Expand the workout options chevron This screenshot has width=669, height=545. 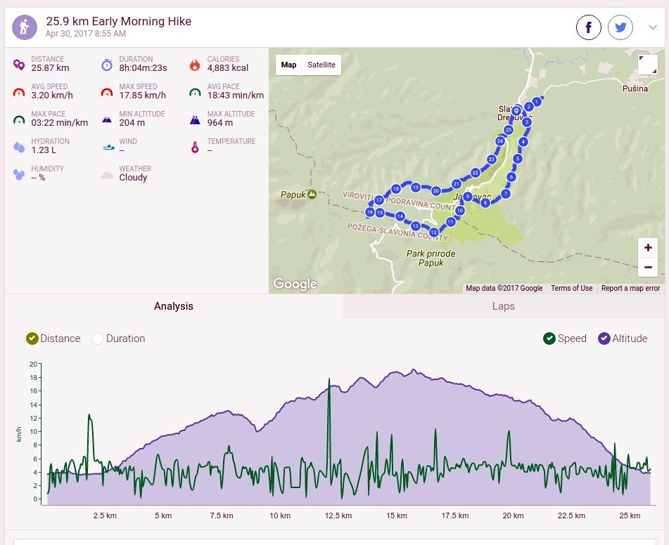pyautogui.click(x=652, y=27)
